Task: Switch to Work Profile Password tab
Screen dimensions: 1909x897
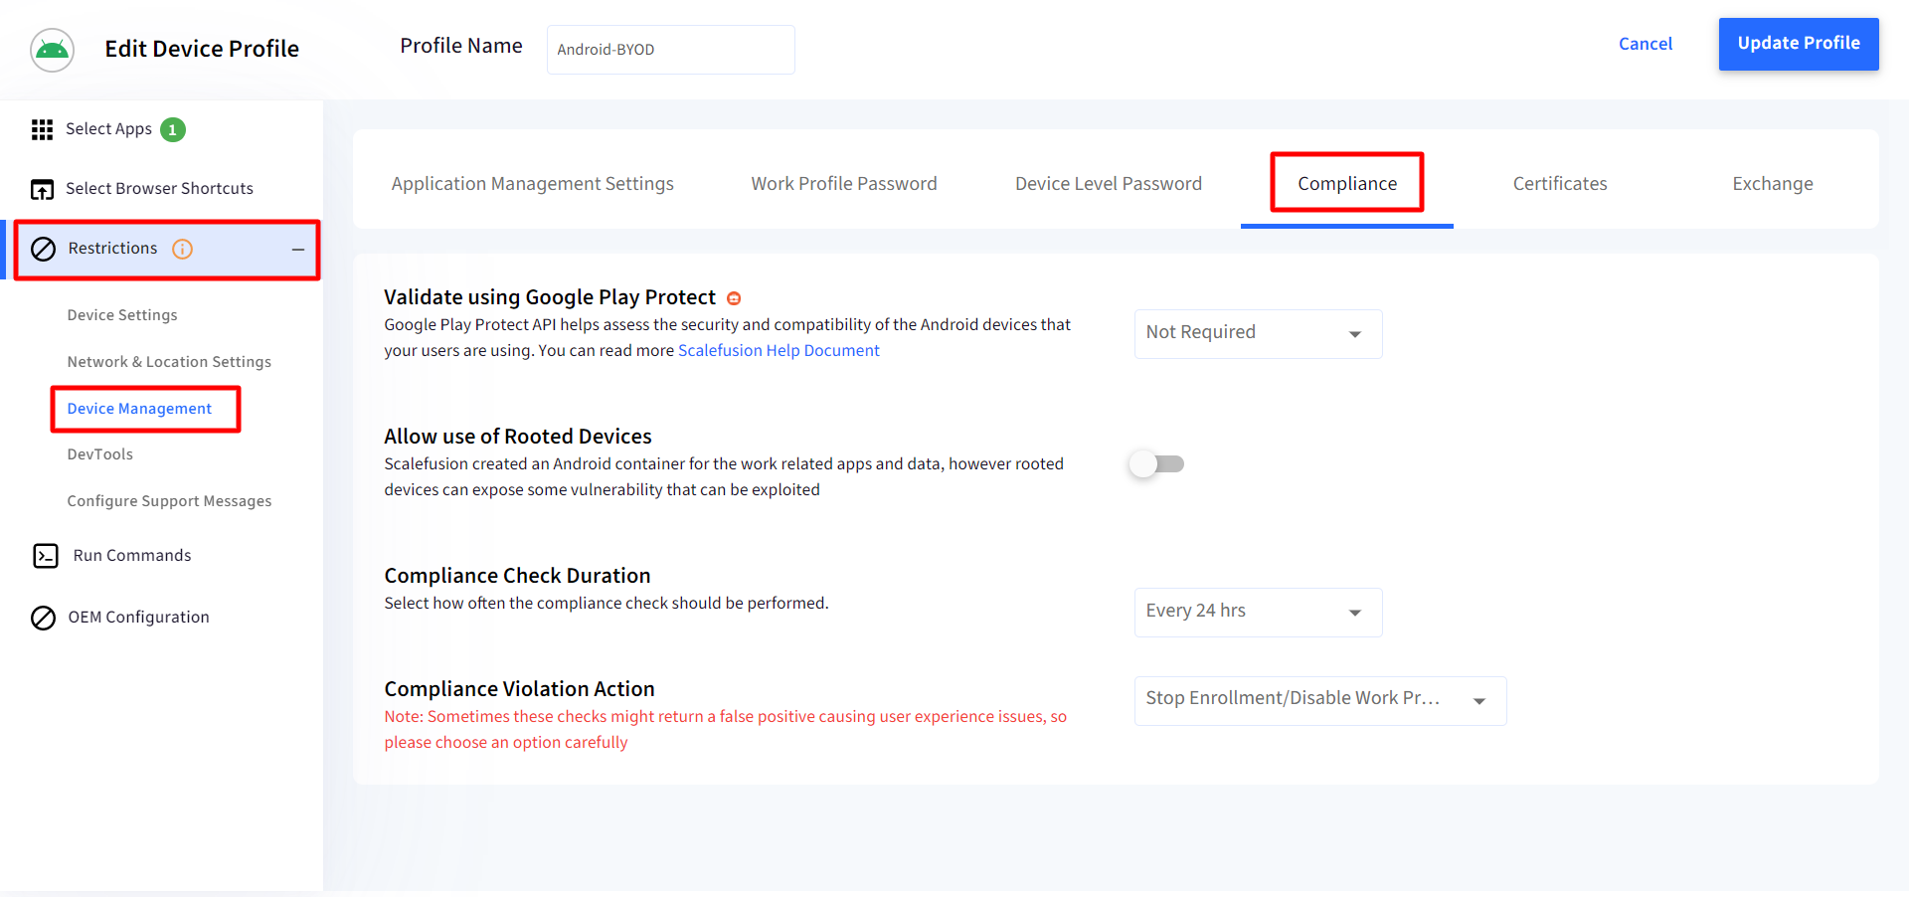Action: point(844,184)
